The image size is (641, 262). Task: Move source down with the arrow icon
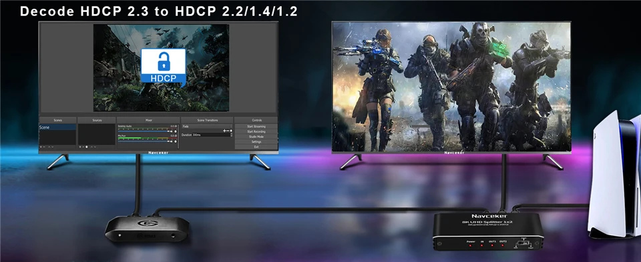(x=95, y=147)
